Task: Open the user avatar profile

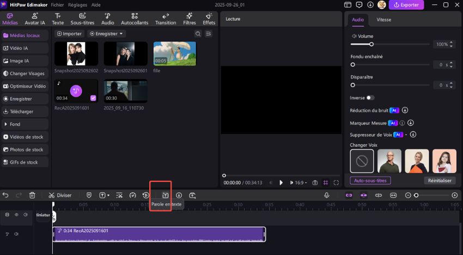Action: 381,5
